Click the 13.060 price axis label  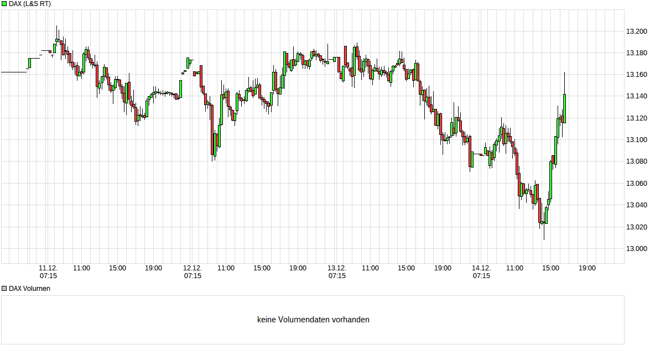[636, 183]
